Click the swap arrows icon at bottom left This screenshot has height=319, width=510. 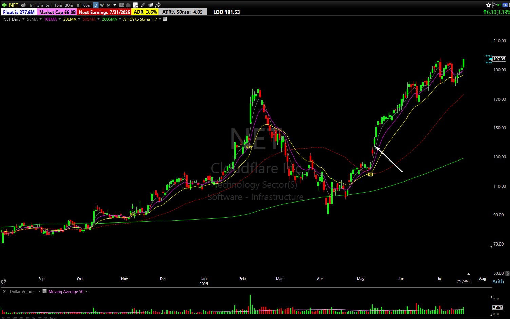[4, 282]
